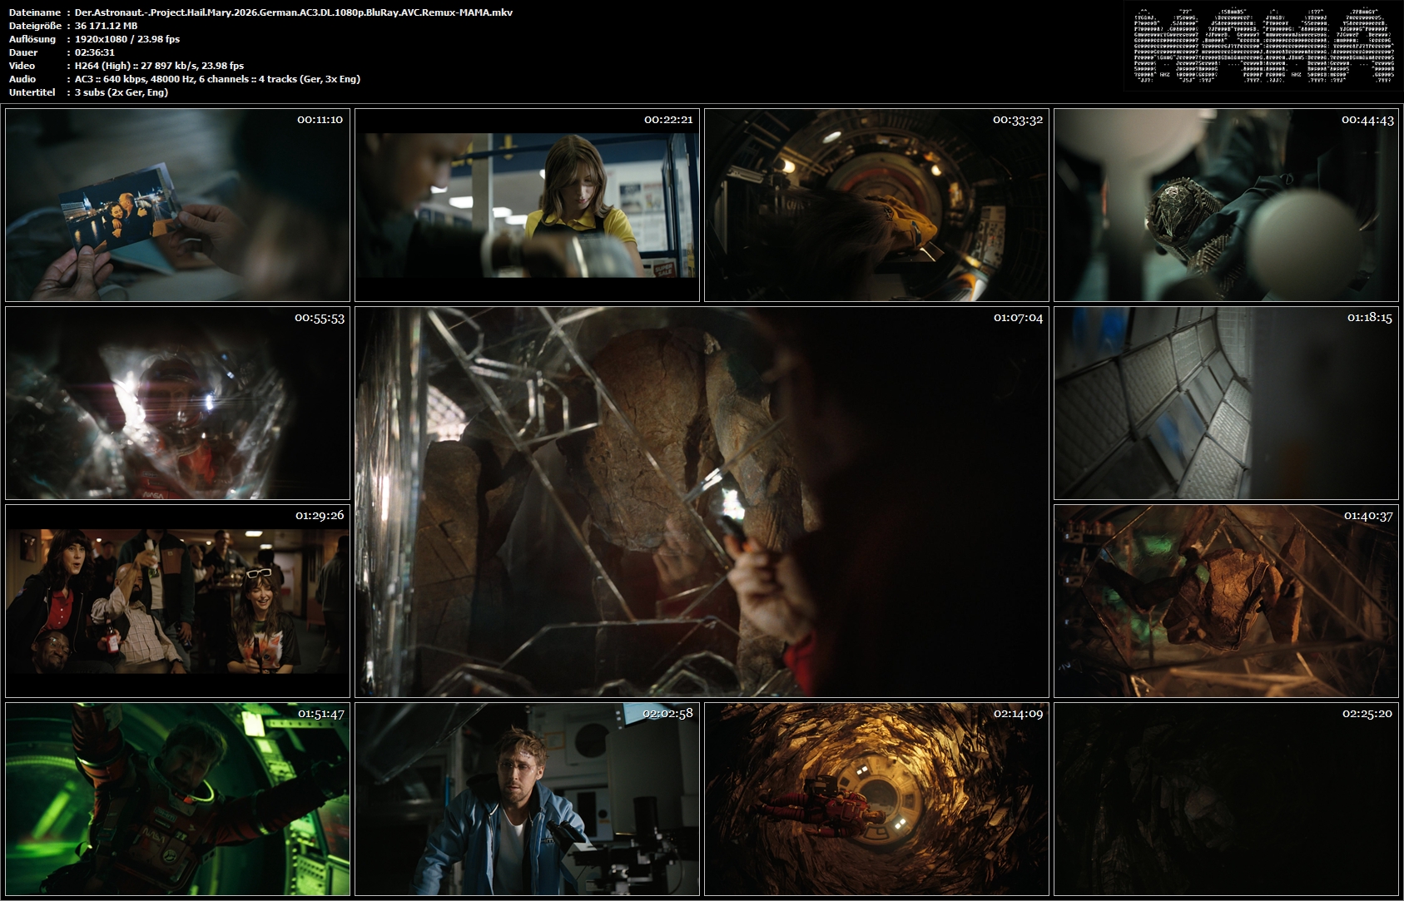The image size is (1404, 901).
Task: Click the file name ending Remux-MAMA.mkv
Action: [x=294, y=12]
